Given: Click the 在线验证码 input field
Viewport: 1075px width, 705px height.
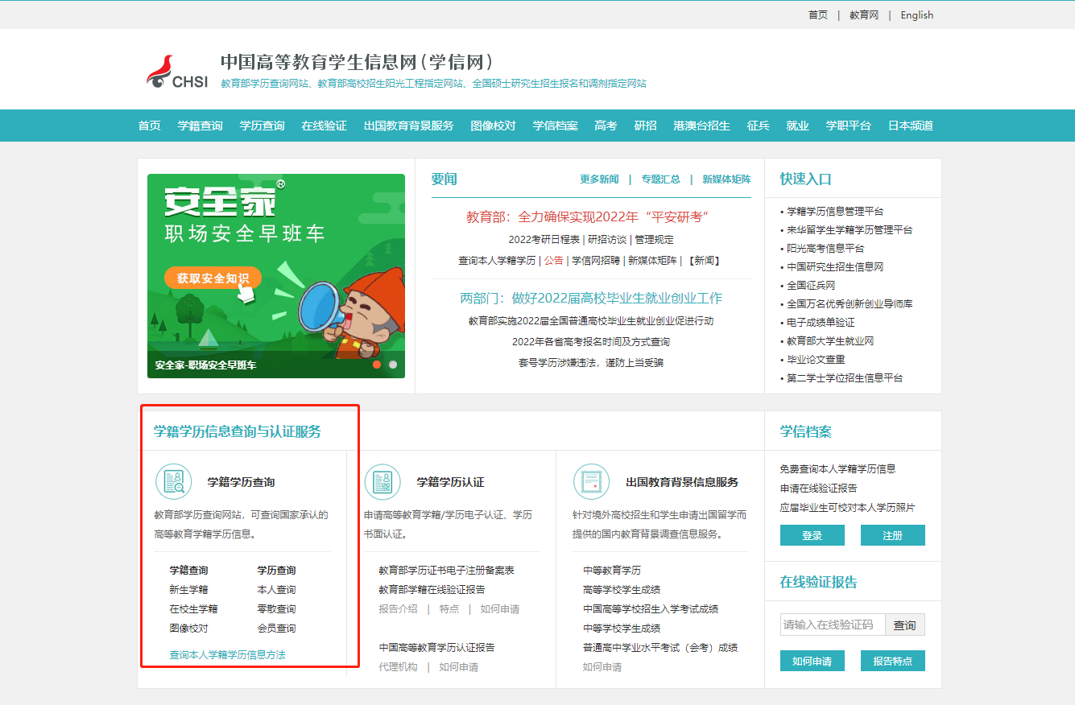Looking at the screenshot, I should tap(829, 624).
